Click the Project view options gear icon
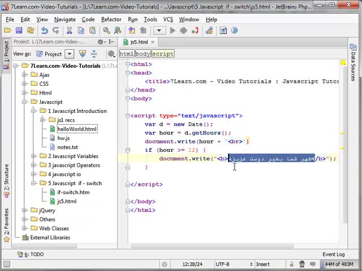The height and width of the screenshot is (271, 362). pos(112,54)
